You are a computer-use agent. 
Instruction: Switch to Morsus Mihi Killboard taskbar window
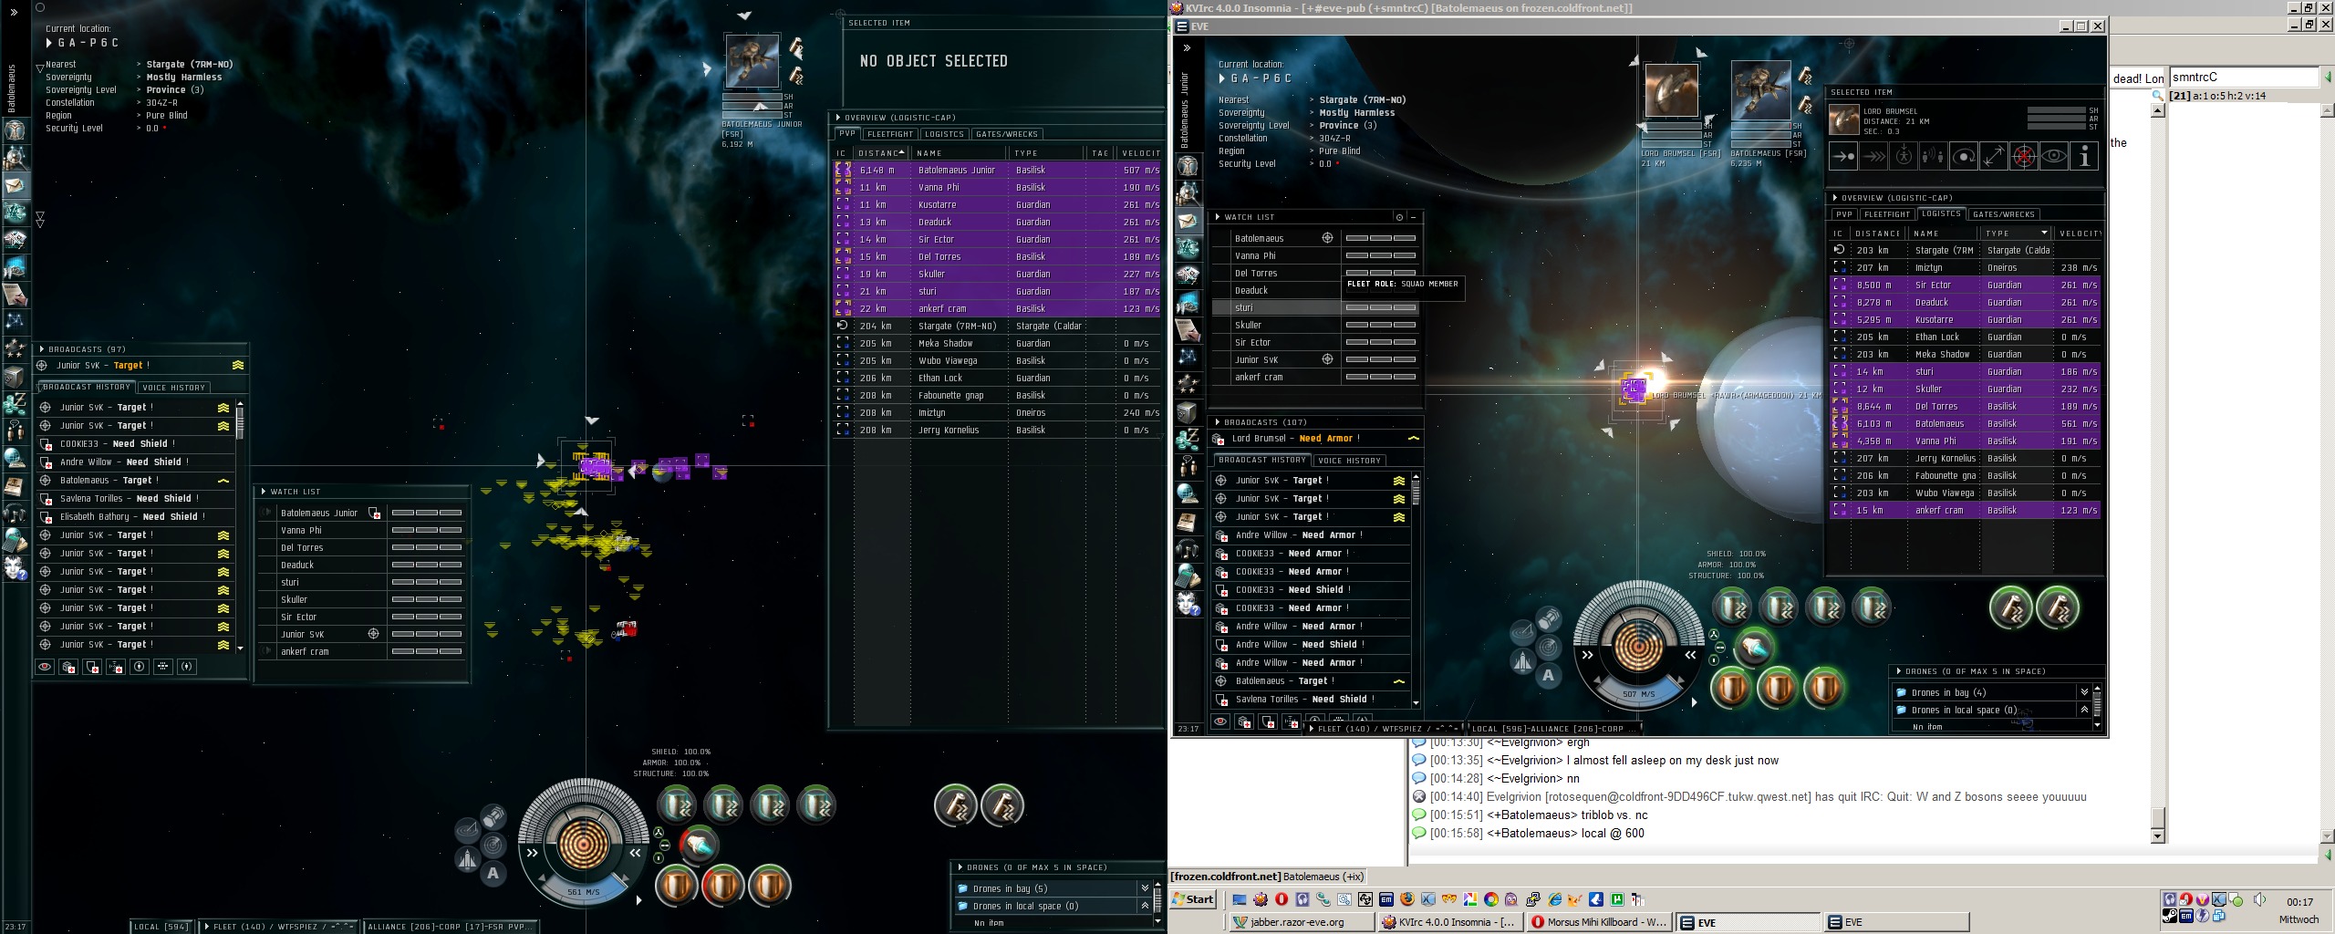coord(1600,922)
